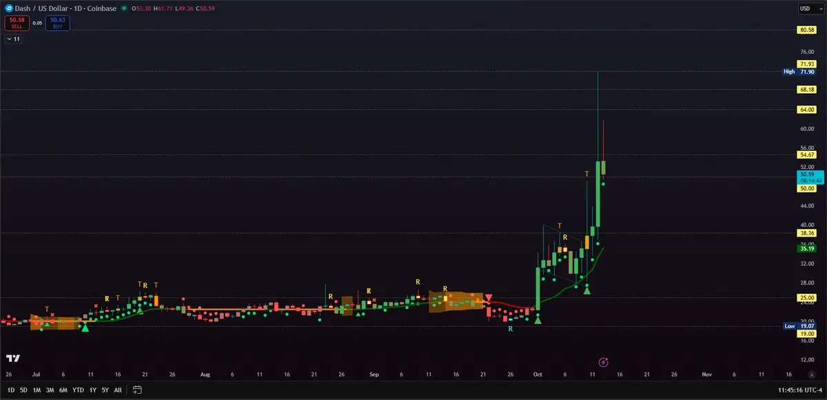
Task: Select the YTD time range
Action: (x=77, y=390)
